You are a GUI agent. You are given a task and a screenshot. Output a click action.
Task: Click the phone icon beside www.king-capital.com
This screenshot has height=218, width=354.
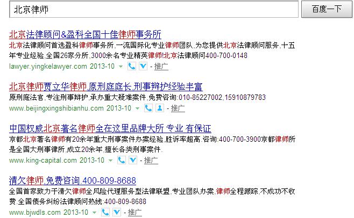[x=122, y=161]
